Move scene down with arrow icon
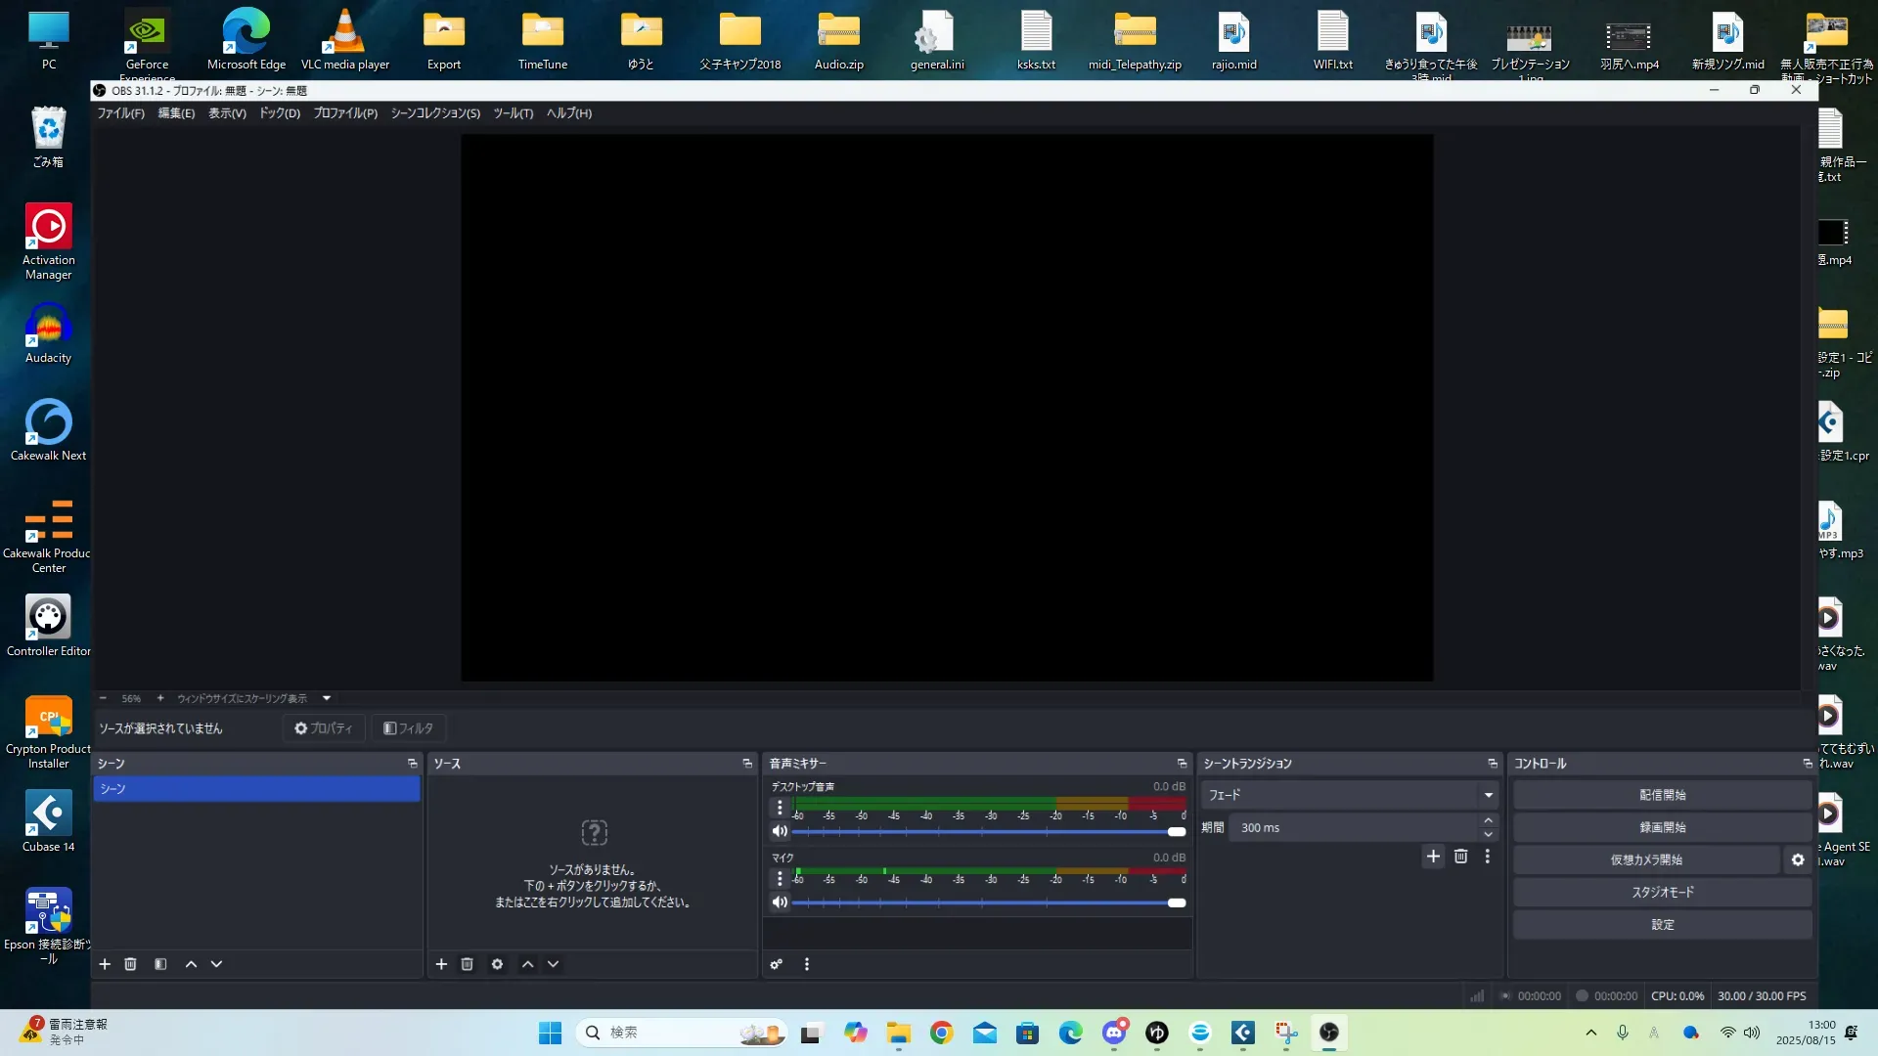 [216, 964]
